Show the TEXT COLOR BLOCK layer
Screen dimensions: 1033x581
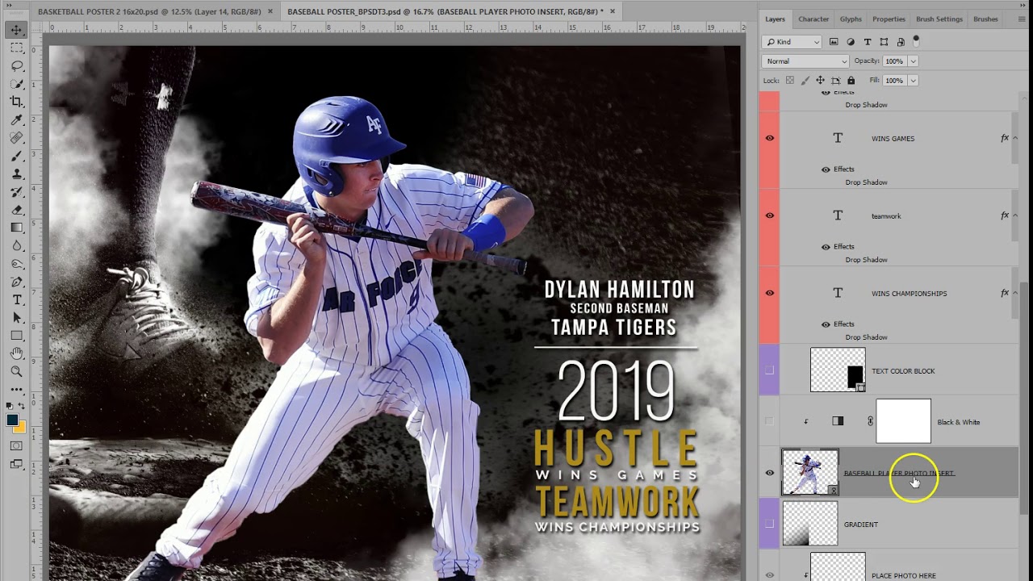769,370
